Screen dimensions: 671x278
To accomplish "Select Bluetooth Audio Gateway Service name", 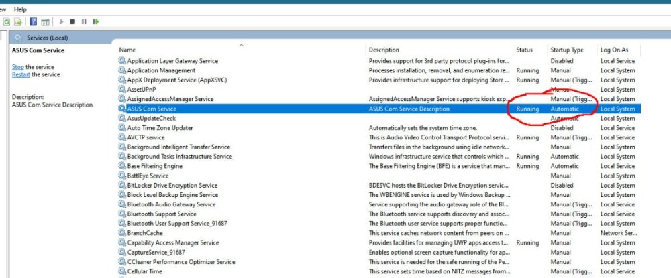I will [x=171, y=204].
